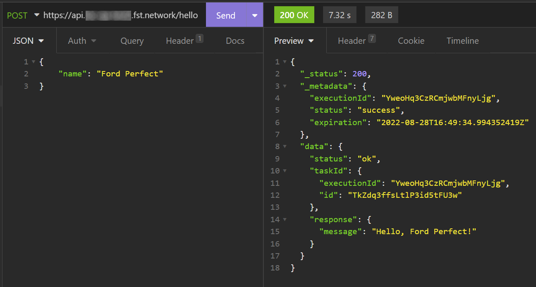
Task: Click the request URL field
Action: pos(120,15)
